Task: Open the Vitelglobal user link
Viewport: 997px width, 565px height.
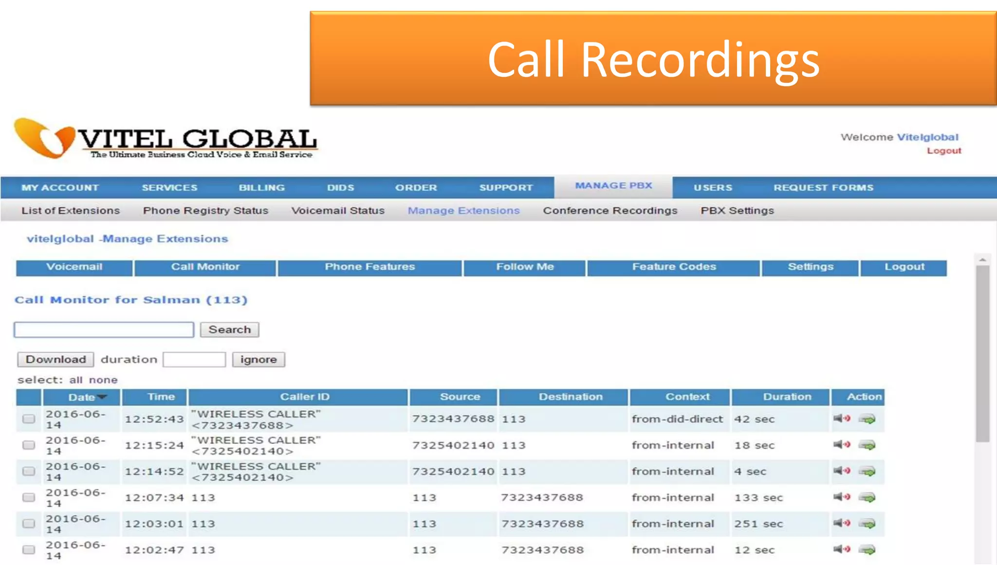Action: 927,137
